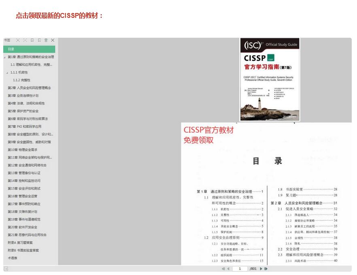This screenshot has width=357, height=275.
Task: Jump to 第21章 恶意代码与应用攻击
Action: pyautogui.click(x=27, y=235)
